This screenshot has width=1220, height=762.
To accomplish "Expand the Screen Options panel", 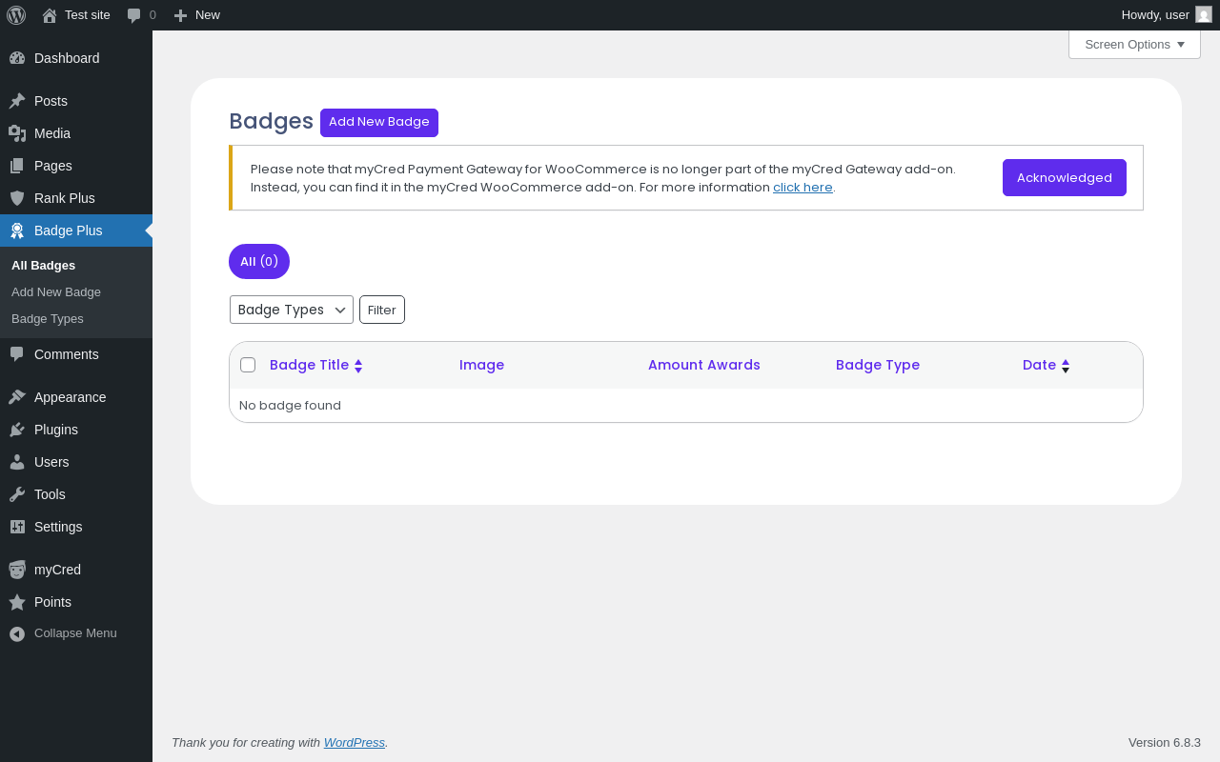I will (1134, 45).
